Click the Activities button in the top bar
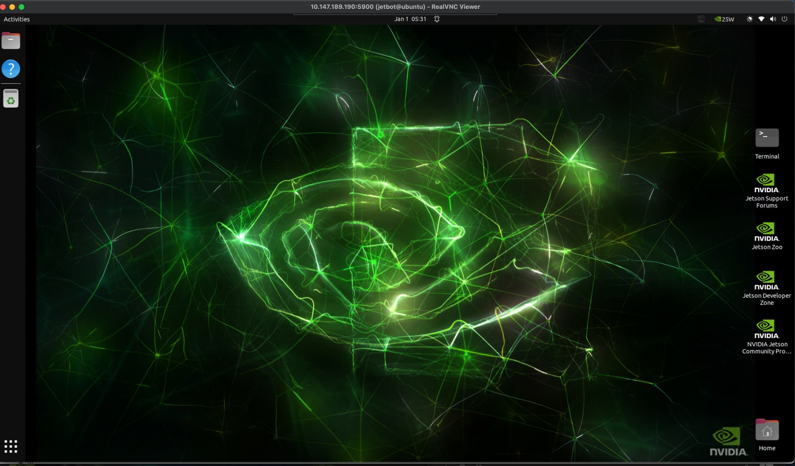Screen dimensions: 795x466 (x=17, y=19)
